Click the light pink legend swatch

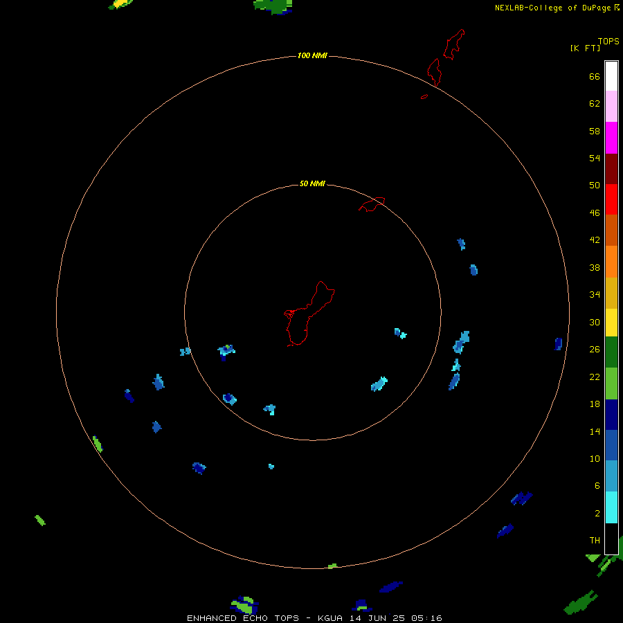click(x=611, y=107)
